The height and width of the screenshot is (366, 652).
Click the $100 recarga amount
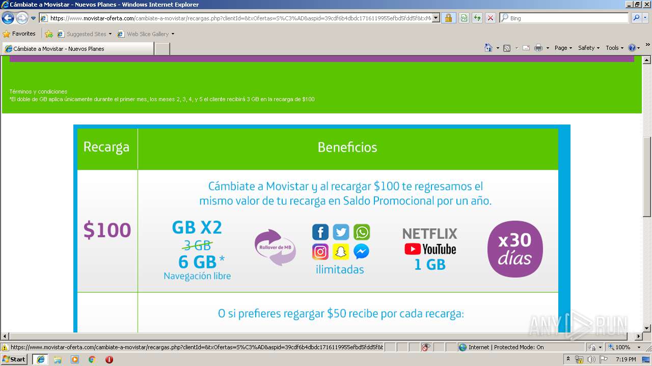pyautogui.click(x=107, y=230)
